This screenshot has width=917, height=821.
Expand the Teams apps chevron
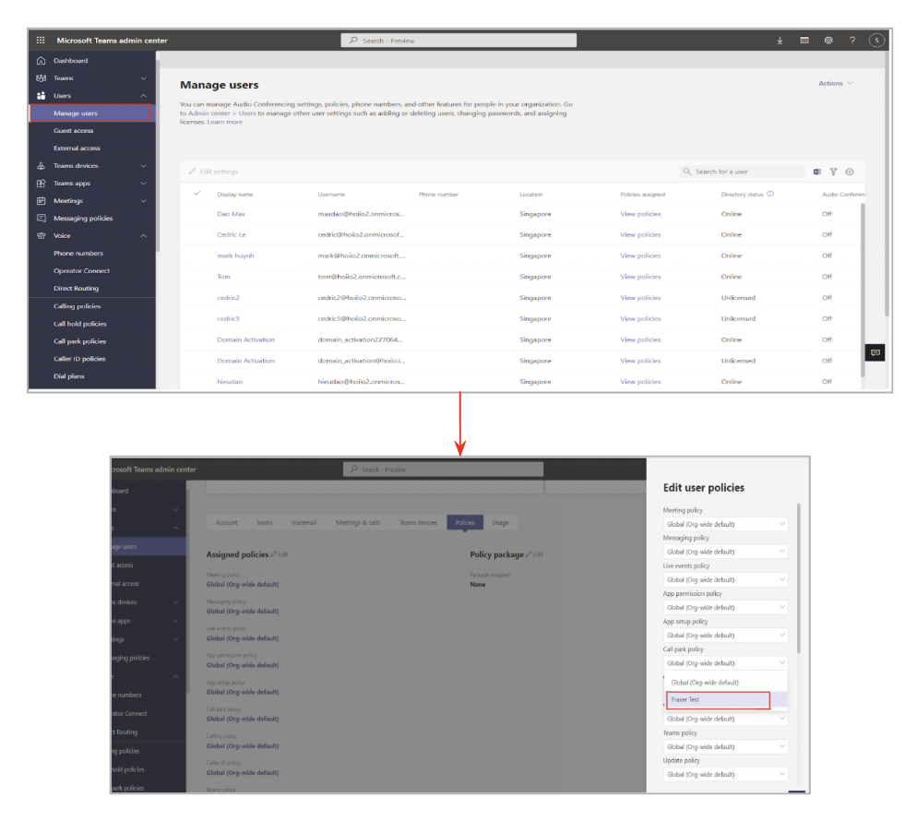tap(143, 184)
